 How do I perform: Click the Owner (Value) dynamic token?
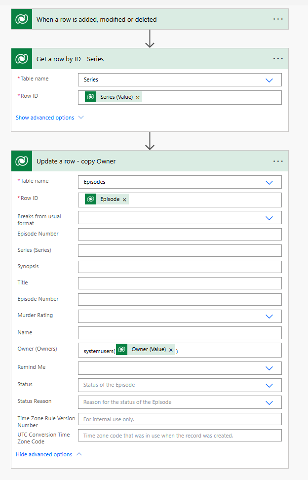(x=145, y=349)
